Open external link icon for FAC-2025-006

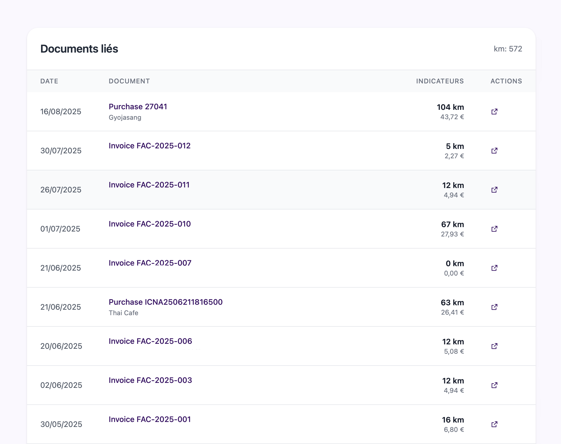[x=494, y=346]
